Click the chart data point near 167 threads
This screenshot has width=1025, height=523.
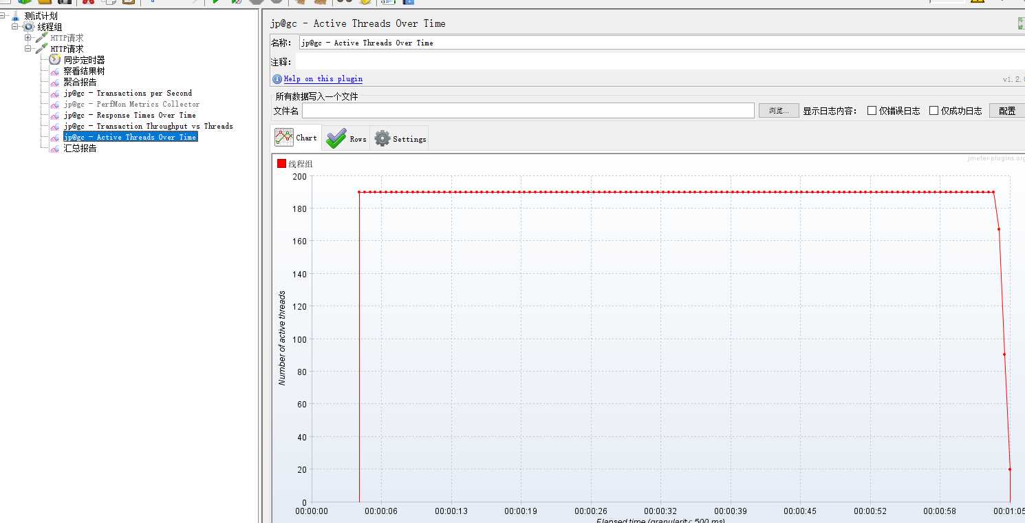[999, 229]
